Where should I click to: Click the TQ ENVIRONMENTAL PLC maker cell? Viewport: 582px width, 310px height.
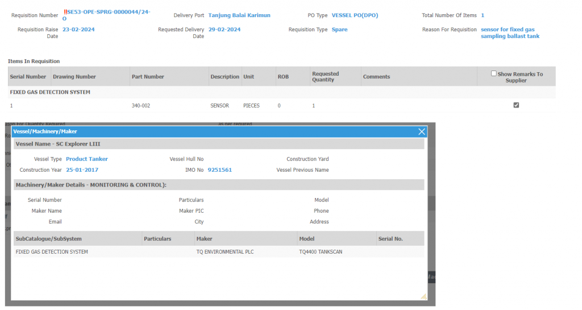click(x=225, y=251)
